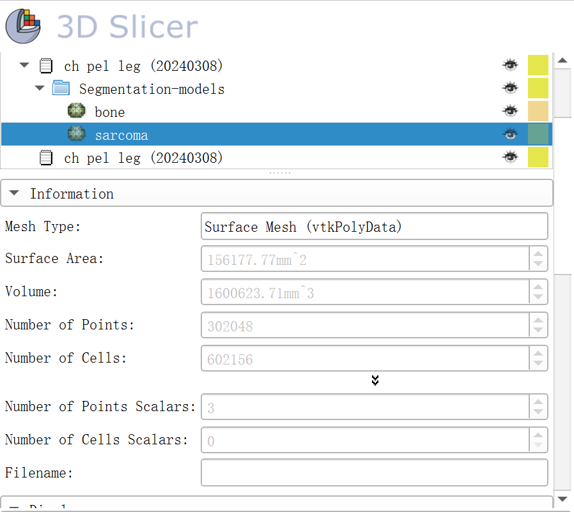Toggle visibility of the bone model
The width and height of the screenshot is (574, 512).
509,112
